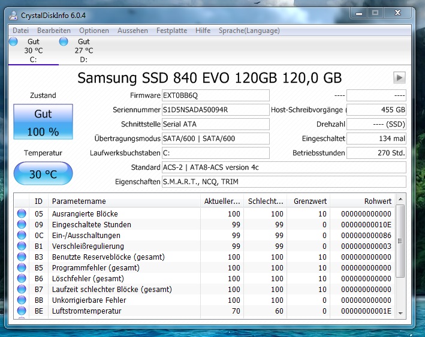Click status orb for Laufzeit schlechter Blöcke
This screenshot has height=337, width=425.
22,289
